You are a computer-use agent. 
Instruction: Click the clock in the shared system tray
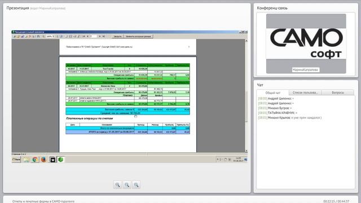click(238, 160)
